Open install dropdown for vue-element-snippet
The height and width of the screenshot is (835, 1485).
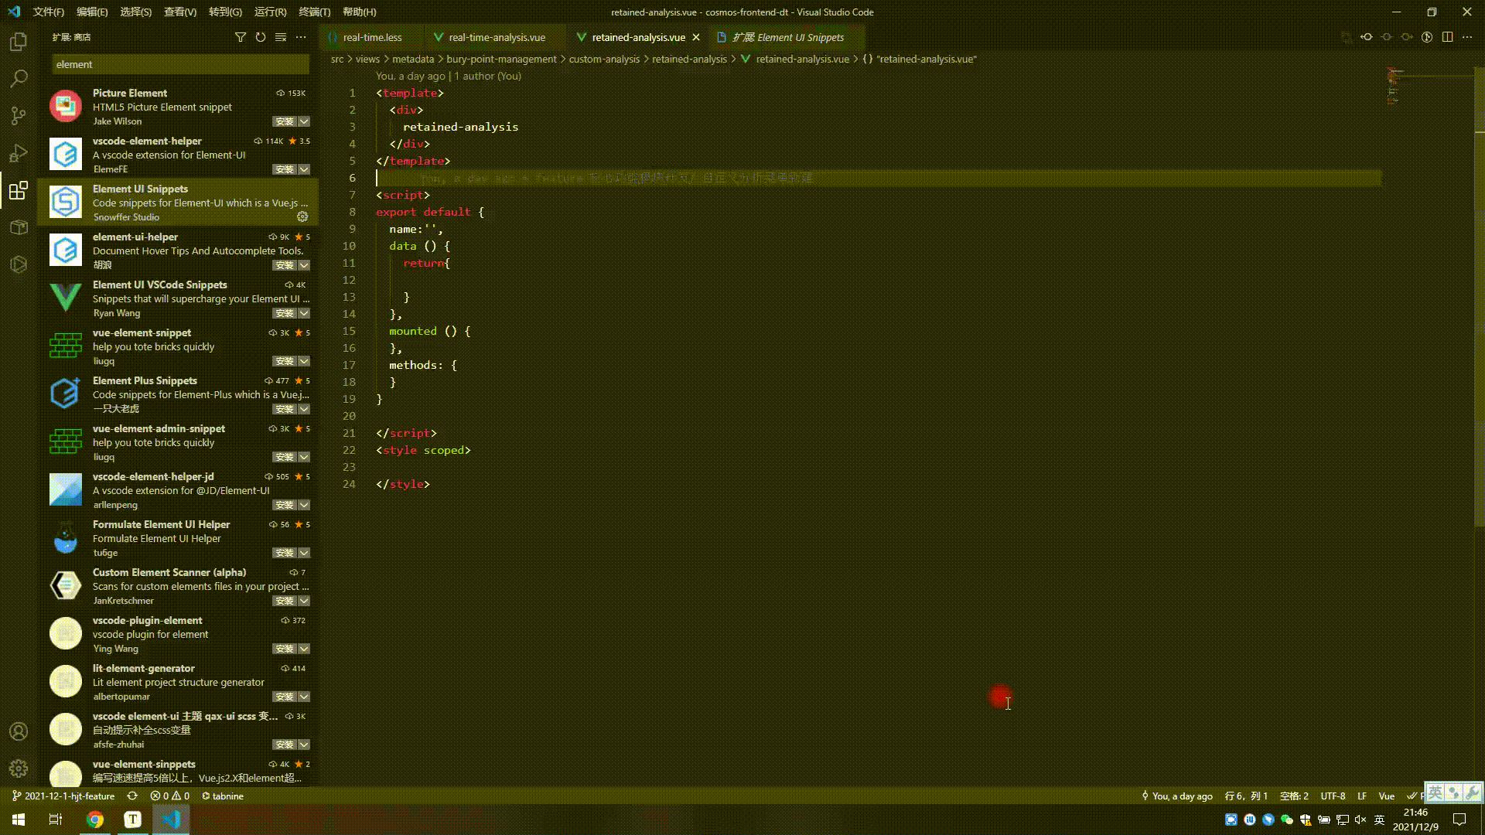click(x=304, y=361)
